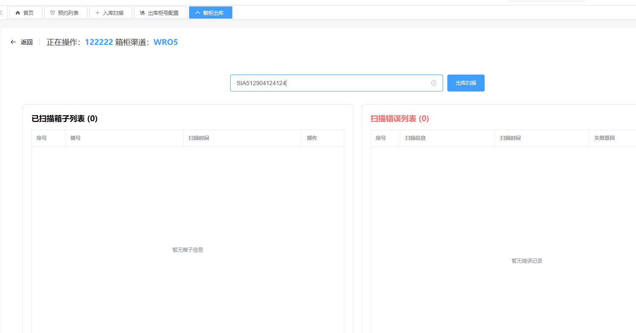Click the clear icon in scan input
Viewport: 636px width, 333px height.
433,83
